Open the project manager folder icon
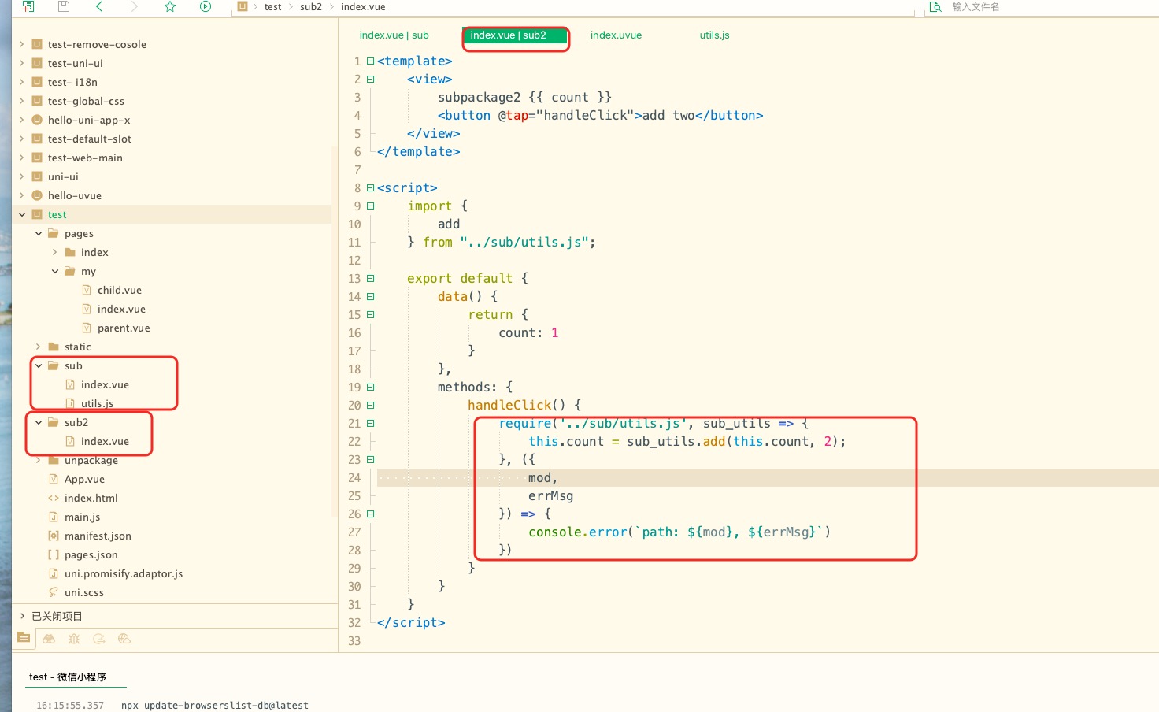 24,638
